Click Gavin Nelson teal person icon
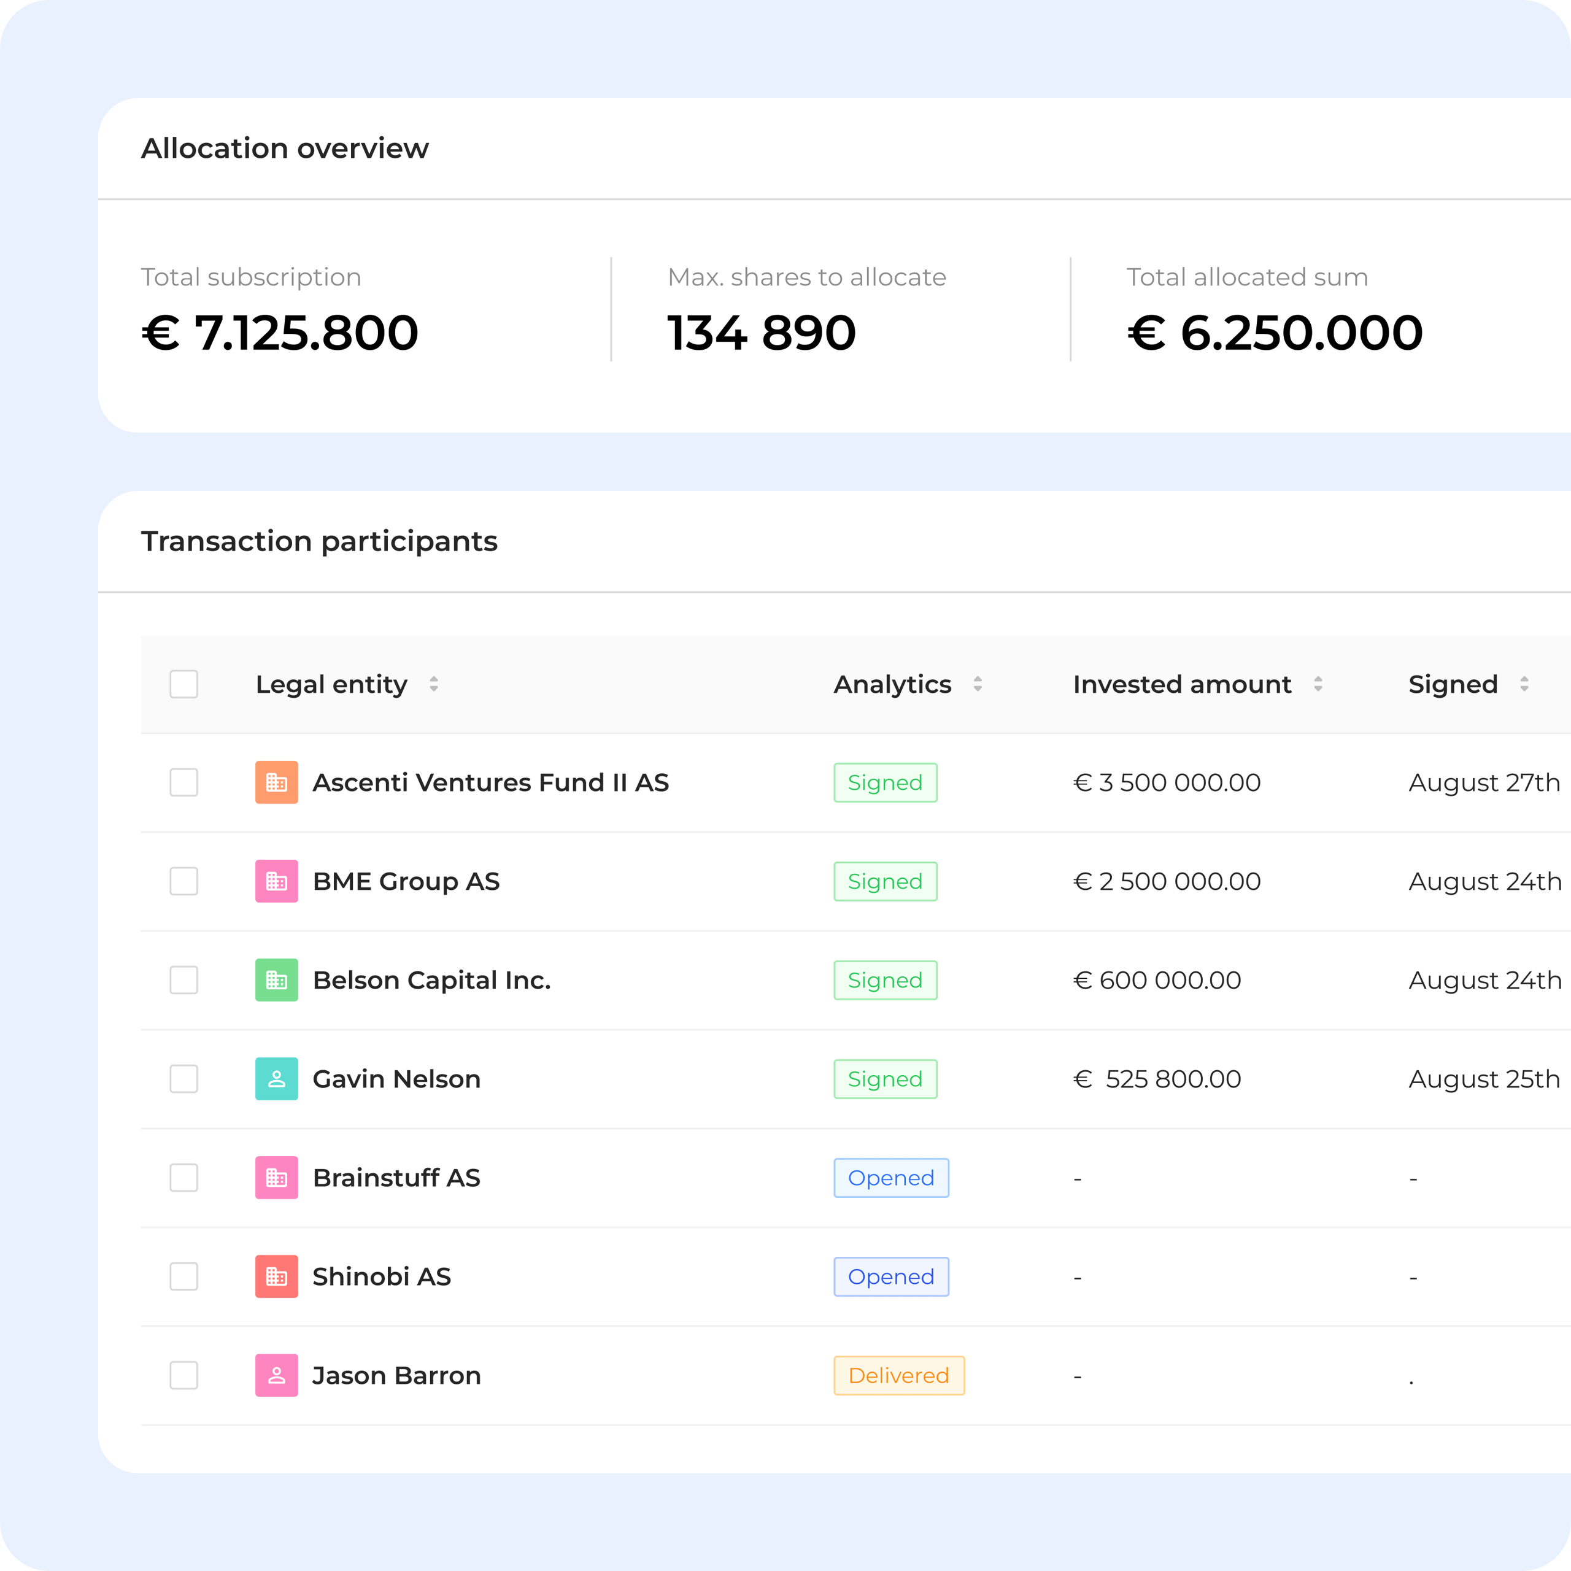1571x1571 pixels. (277, 1079)
